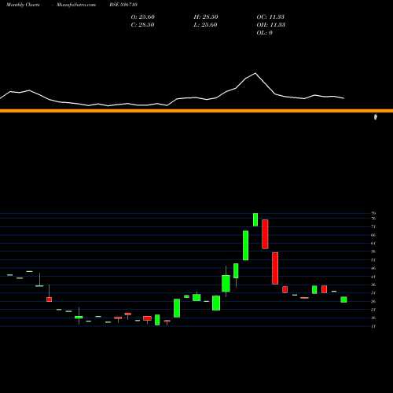Click the 'BSE 536710' stock code label

(x=123, y=5)
